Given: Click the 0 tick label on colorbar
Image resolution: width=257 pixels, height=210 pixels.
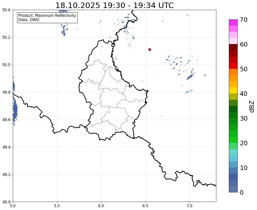Looking at the screenshot, I should click(x=242, y=192).
